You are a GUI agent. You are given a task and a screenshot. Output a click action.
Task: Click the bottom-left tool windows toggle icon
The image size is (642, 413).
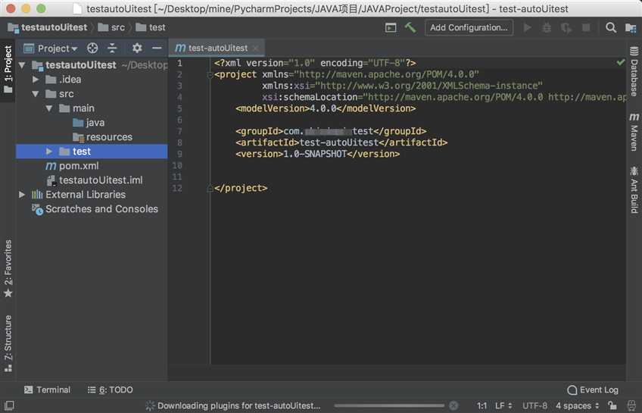(9, 405)
